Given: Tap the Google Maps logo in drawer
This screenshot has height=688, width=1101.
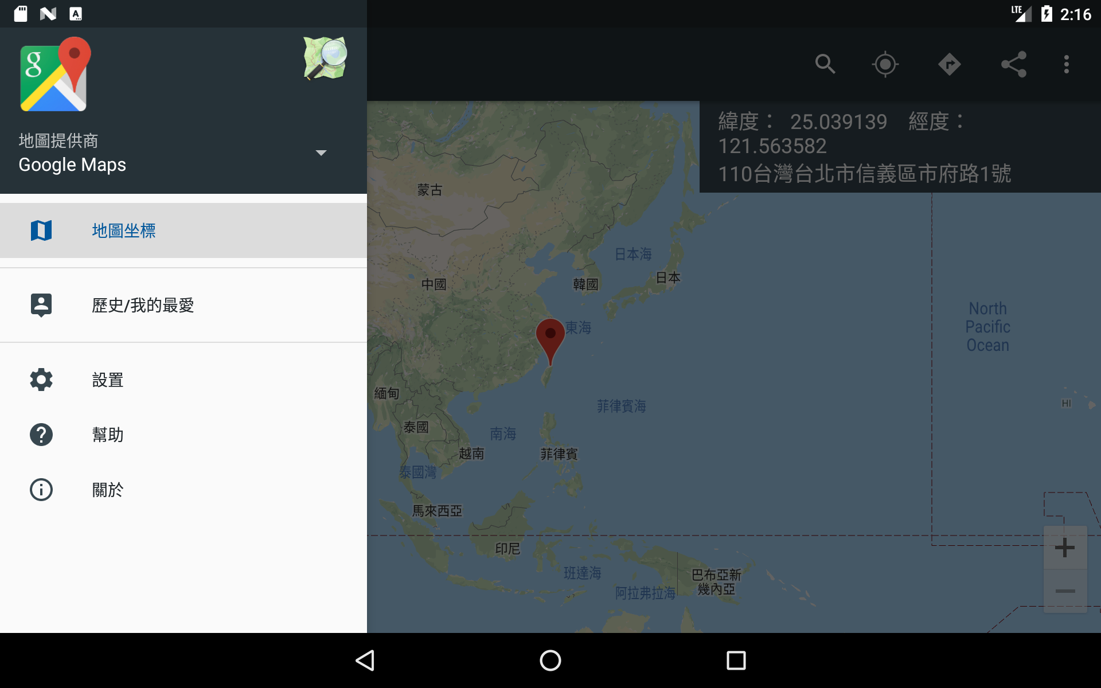Looking at the screenshot, I should click(x=55, y=75).
